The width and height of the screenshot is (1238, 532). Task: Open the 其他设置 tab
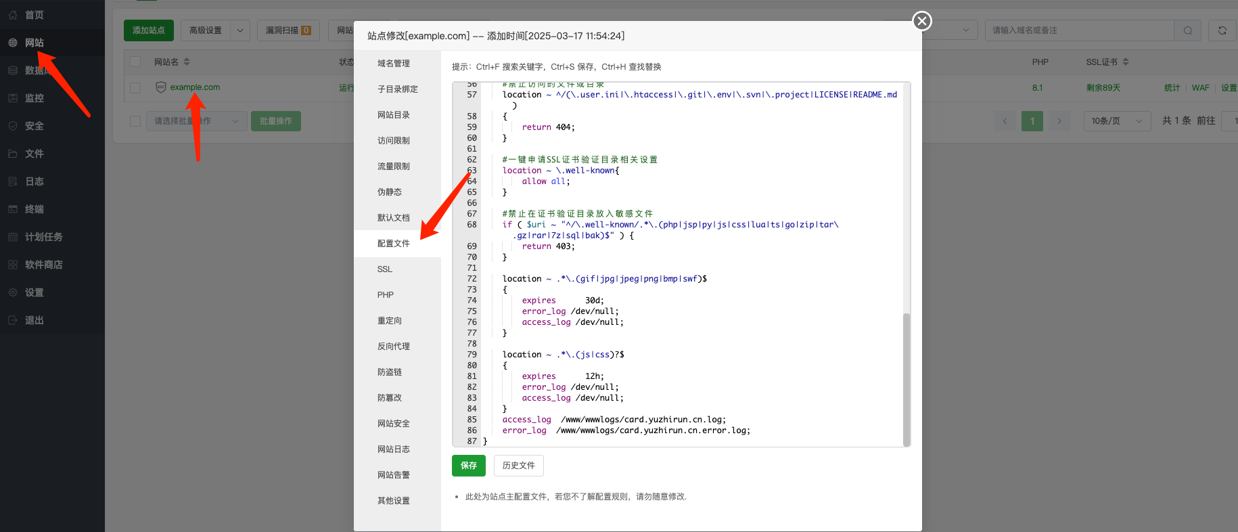397,501
